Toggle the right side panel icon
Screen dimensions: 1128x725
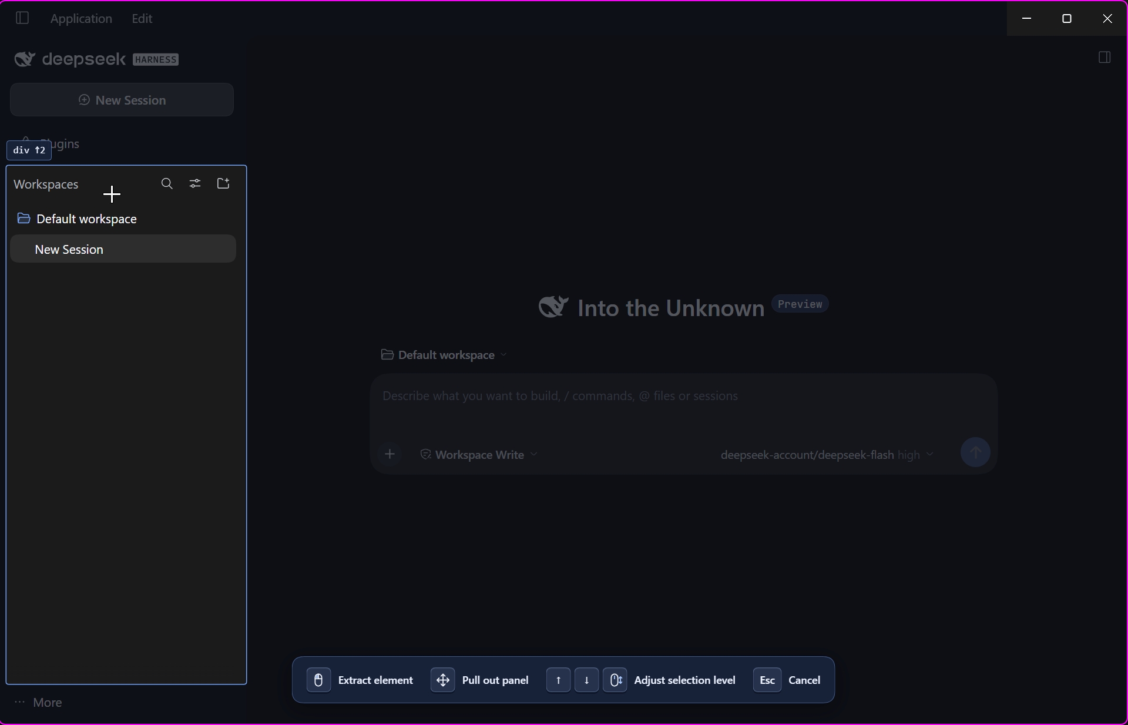pos(1104,58)
